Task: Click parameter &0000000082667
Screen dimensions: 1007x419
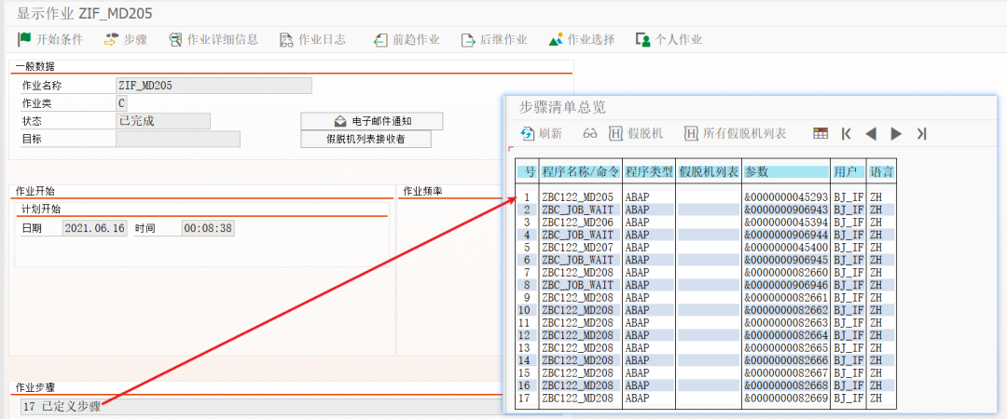Action: [786, 372]
